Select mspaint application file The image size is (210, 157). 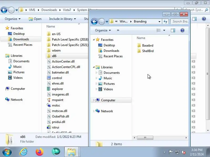pos(55,100)
